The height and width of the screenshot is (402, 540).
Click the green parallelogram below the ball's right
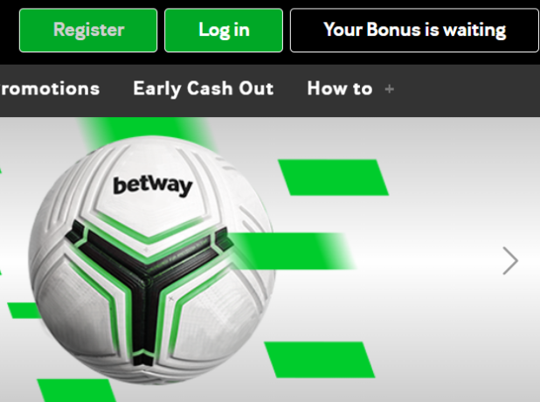(x=319, y=360)
